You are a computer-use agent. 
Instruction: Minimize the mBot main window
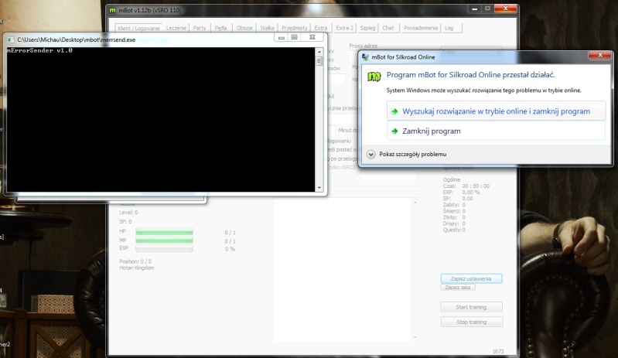pos(475,9)
